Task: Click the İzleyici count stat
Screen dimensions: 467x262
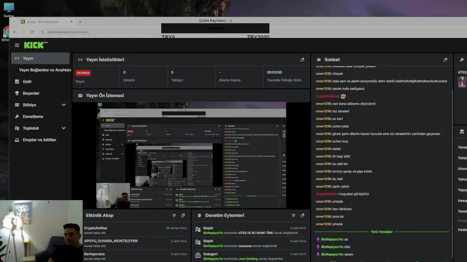Action: coord(143,76)
